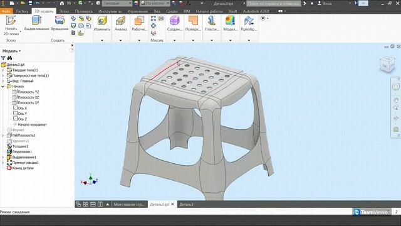Switch to the Эскиз ribbon tab

(64, 11)
